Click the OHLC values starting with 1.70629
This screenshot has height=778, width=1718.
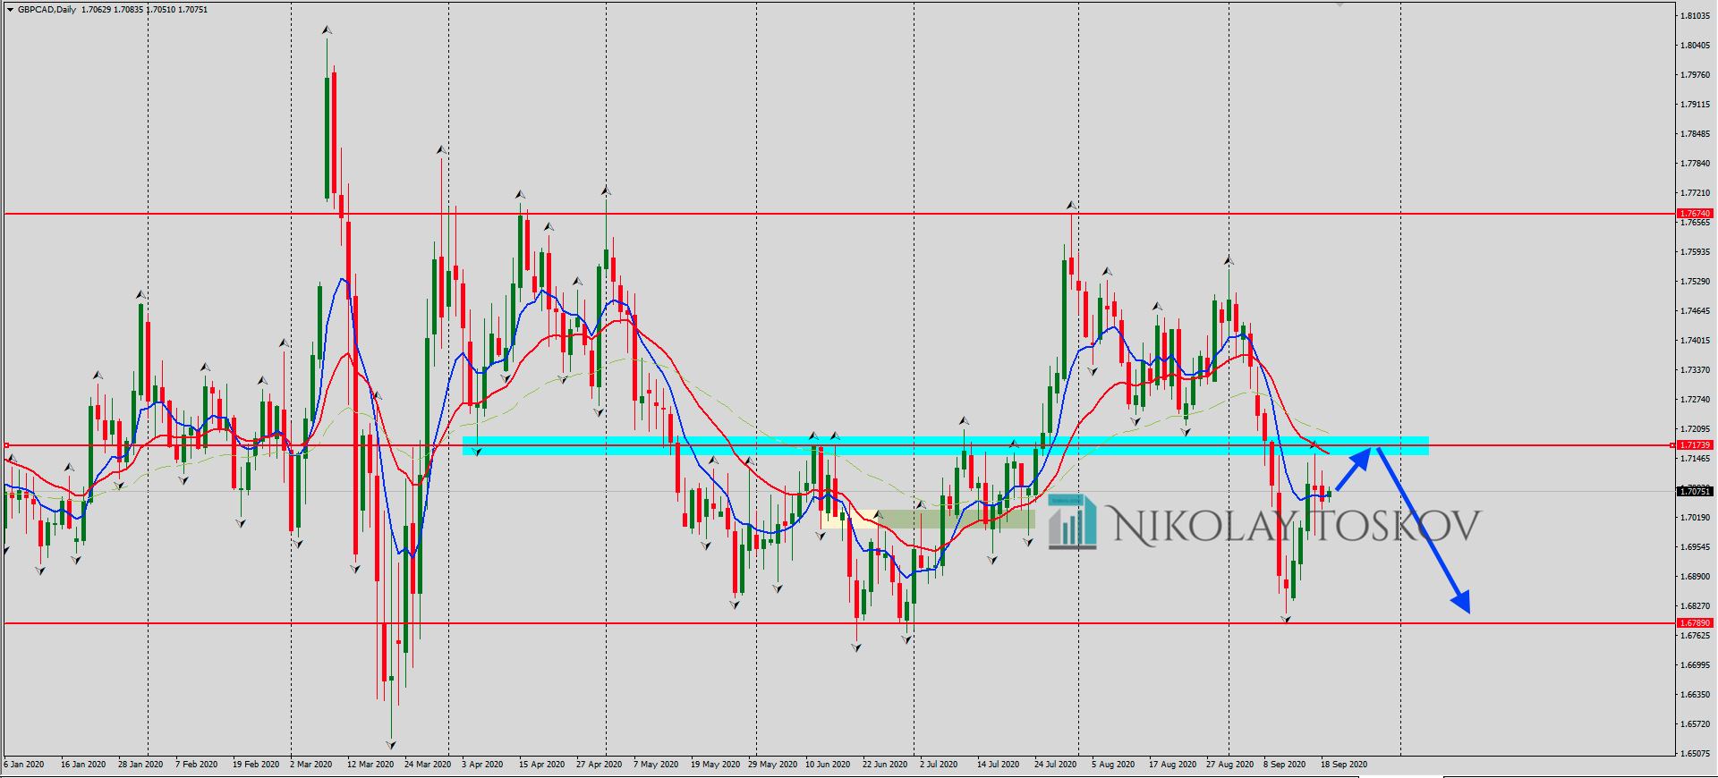pyautogui.click(x=144, y=10)
